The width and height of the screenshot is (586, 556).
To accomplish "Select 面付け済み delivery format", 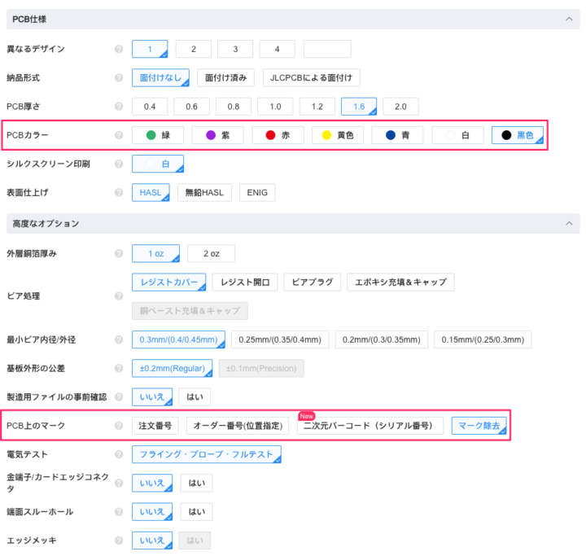I will point(225,77).
